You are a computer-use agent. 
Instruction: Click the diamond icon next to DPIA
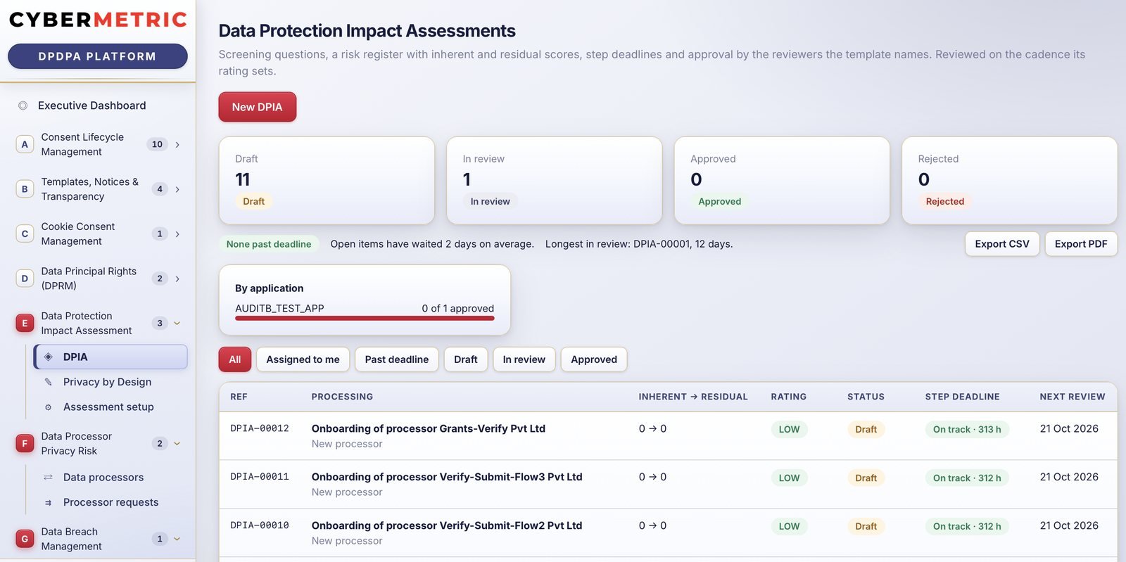[49, 357]
